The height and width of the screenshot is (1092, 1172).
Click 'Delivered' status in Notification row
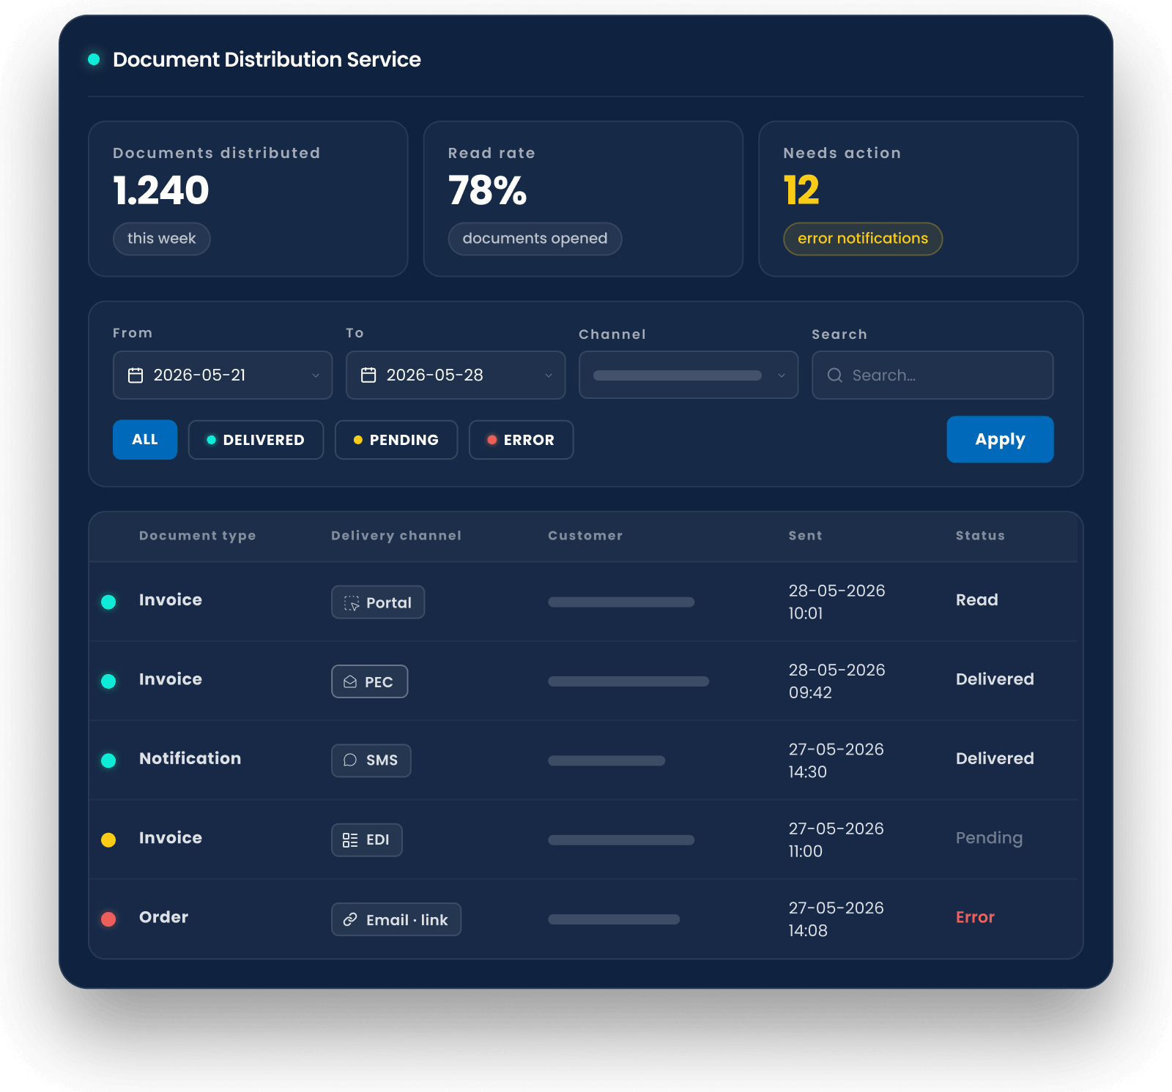[x=995, y=759]
